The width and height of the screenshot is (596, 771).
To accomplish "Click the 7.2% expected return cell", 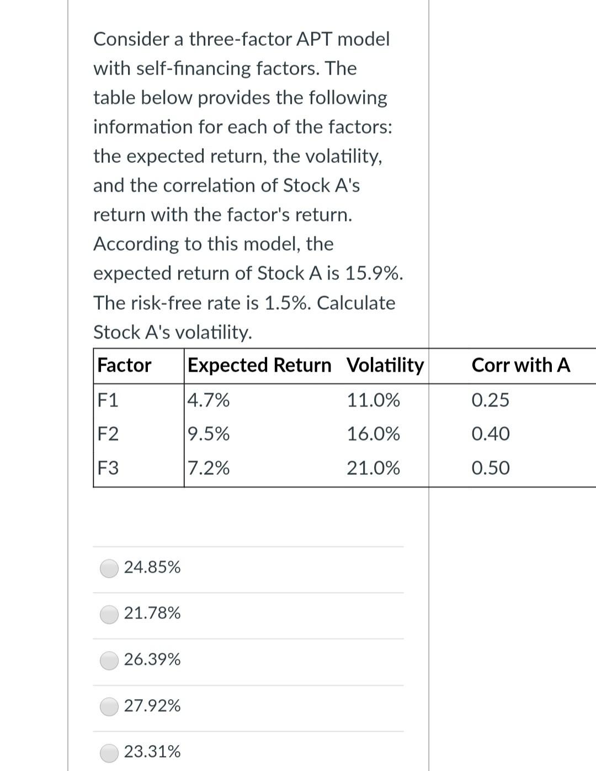I will [209, 468].
